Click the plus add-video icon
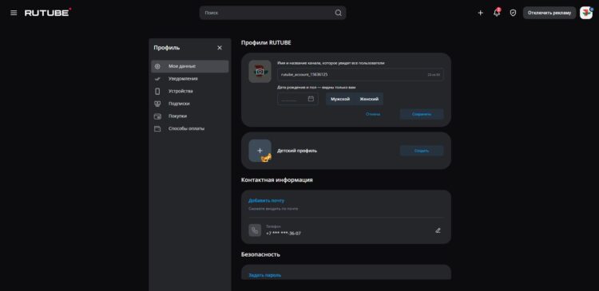 click(x=480, y=13)
